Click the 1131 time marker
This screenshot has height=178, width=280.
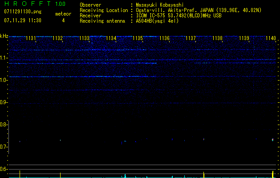tap(31, 39)
